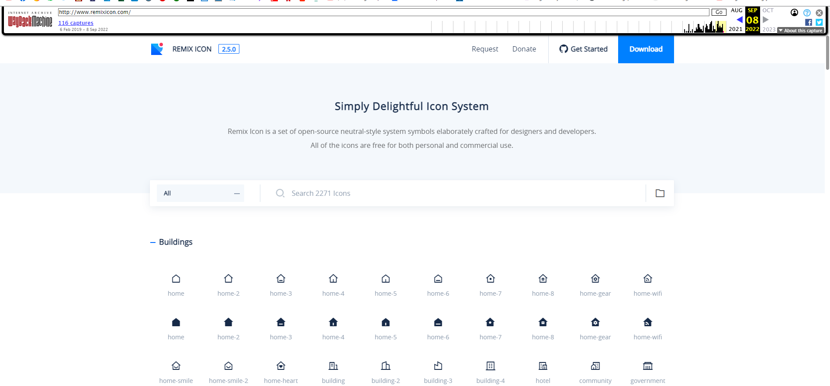Click the building-3 icon

[438, 366]
